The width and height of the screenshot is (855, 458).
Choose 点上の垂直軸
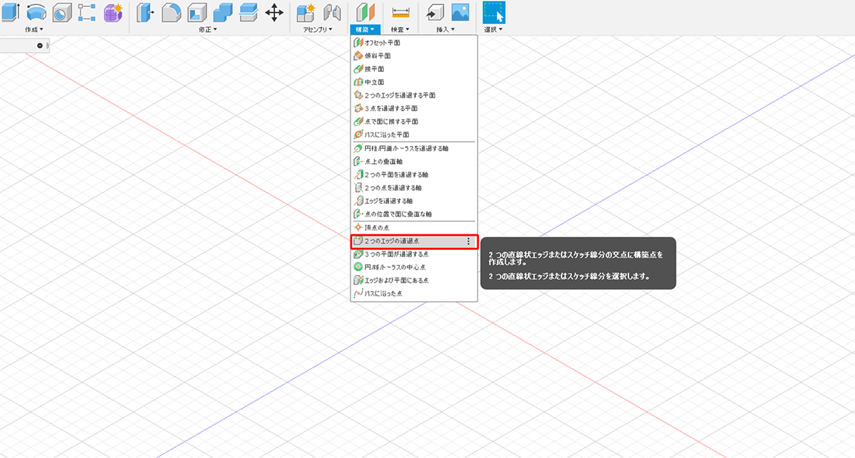pos(414,162)
